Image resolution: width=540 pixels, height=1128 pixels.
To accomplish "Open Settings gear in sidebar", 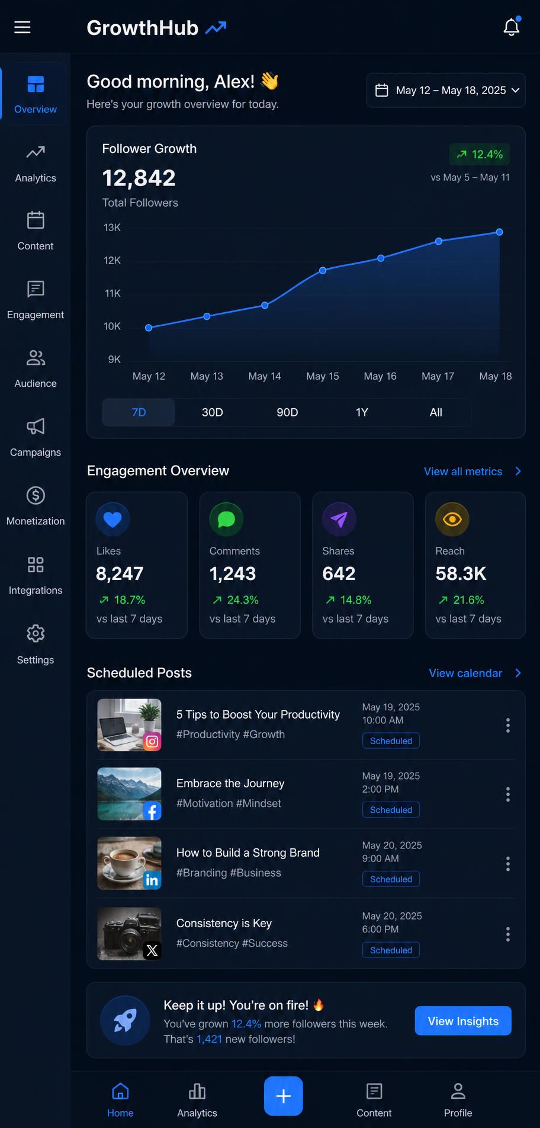I will [x=36, y=634].
